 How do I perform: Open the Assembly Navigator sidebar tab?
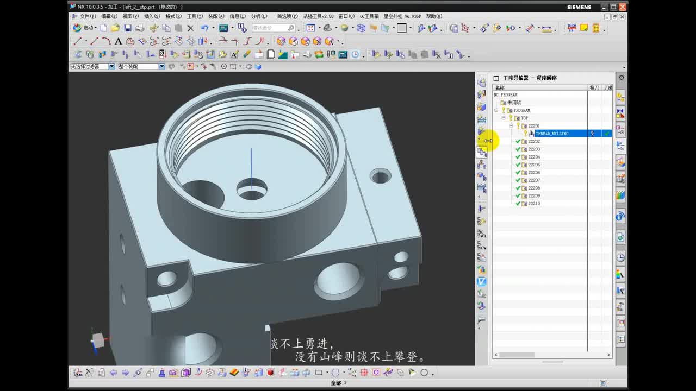coord(620,97)
